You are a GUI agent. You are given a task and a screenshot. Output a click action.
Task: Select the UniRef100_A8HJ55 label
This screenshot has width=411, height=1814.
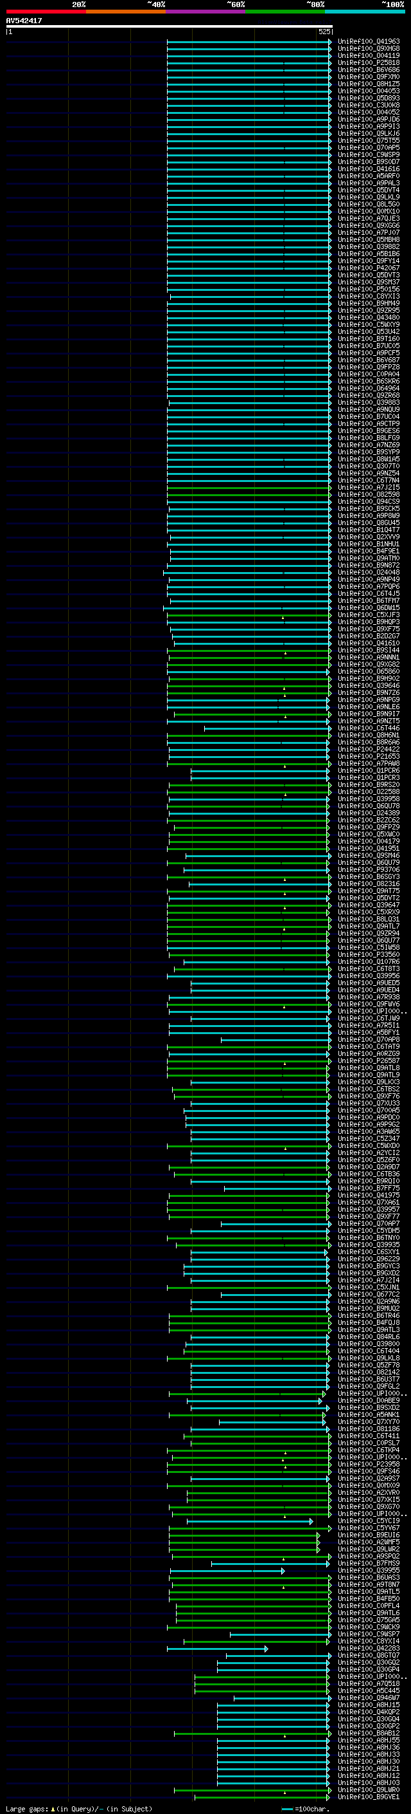(369, 1741)
